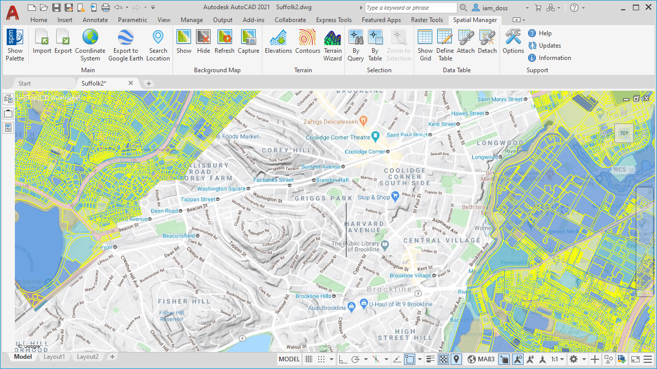
Task: Switch to the Home ribbon tab
Action: tap(38, 20)
